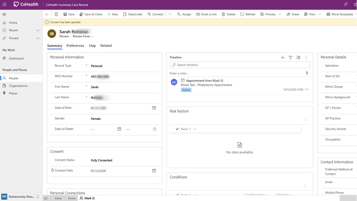Click the Connect command
The width and height of the screenshot is (357, 201).
pyautogui.click(x=155, y=14)
